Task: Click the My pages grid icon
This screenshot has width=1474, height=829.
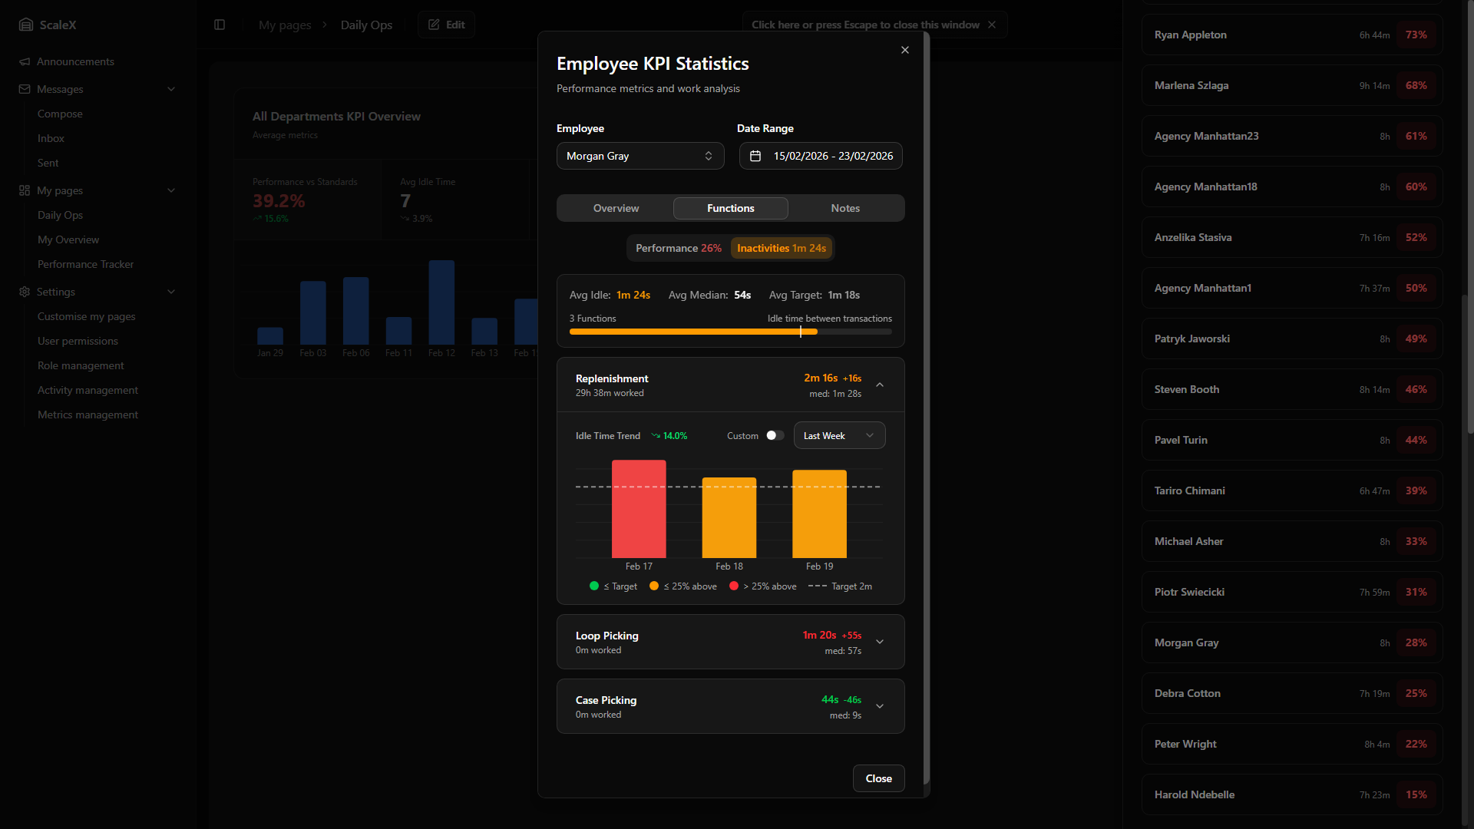Action: pyautogui.click(x=25, y=190)
